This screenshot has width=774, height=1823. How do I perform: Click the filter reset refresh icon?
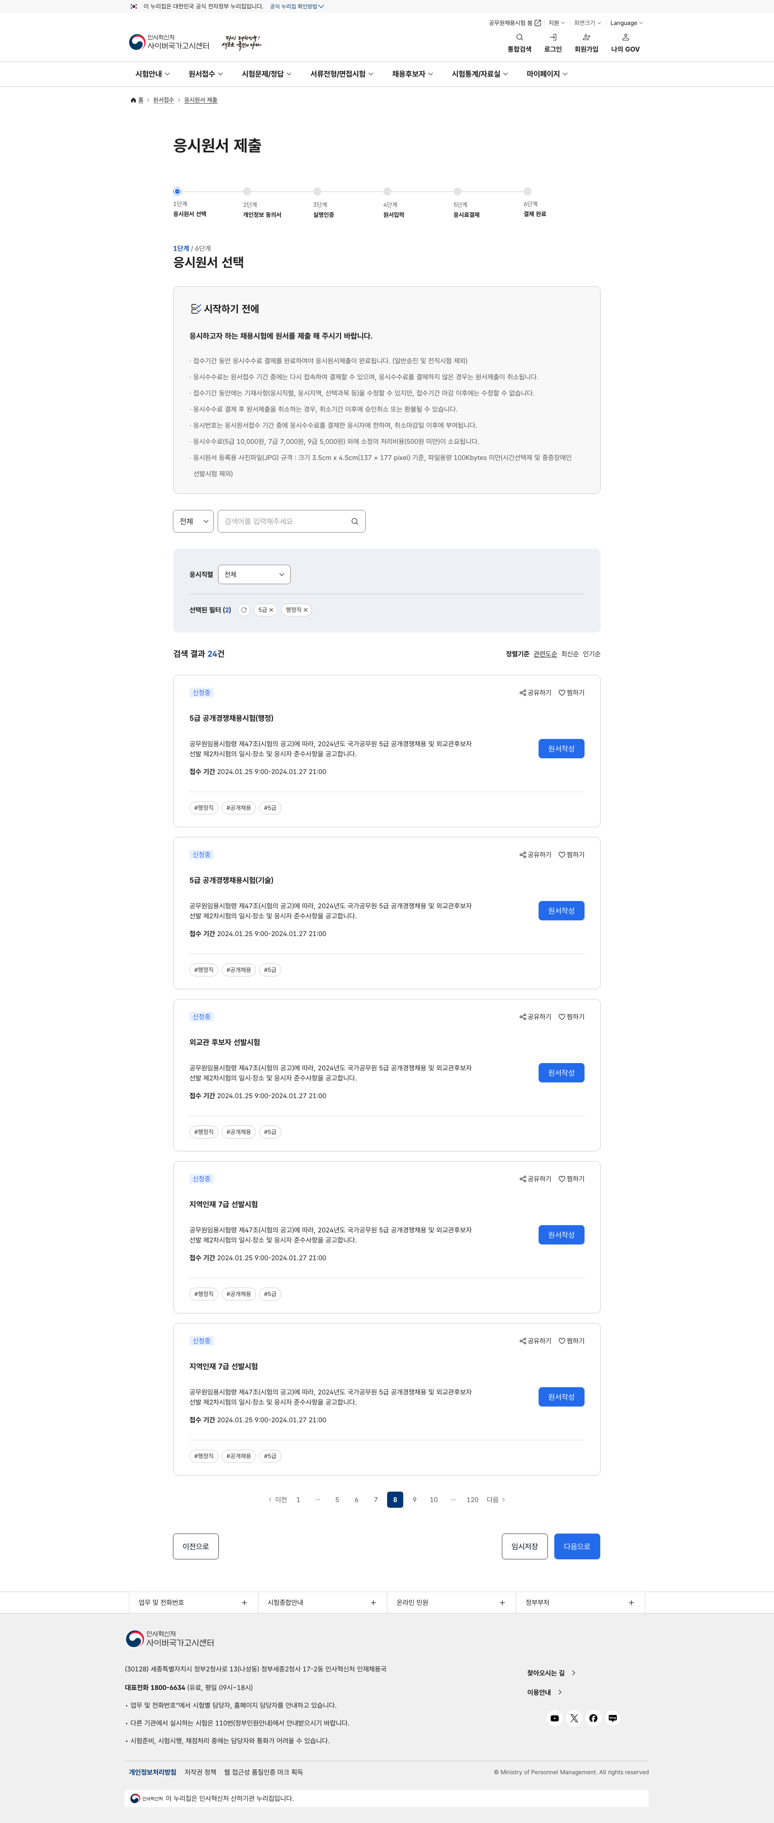[243, 610]
